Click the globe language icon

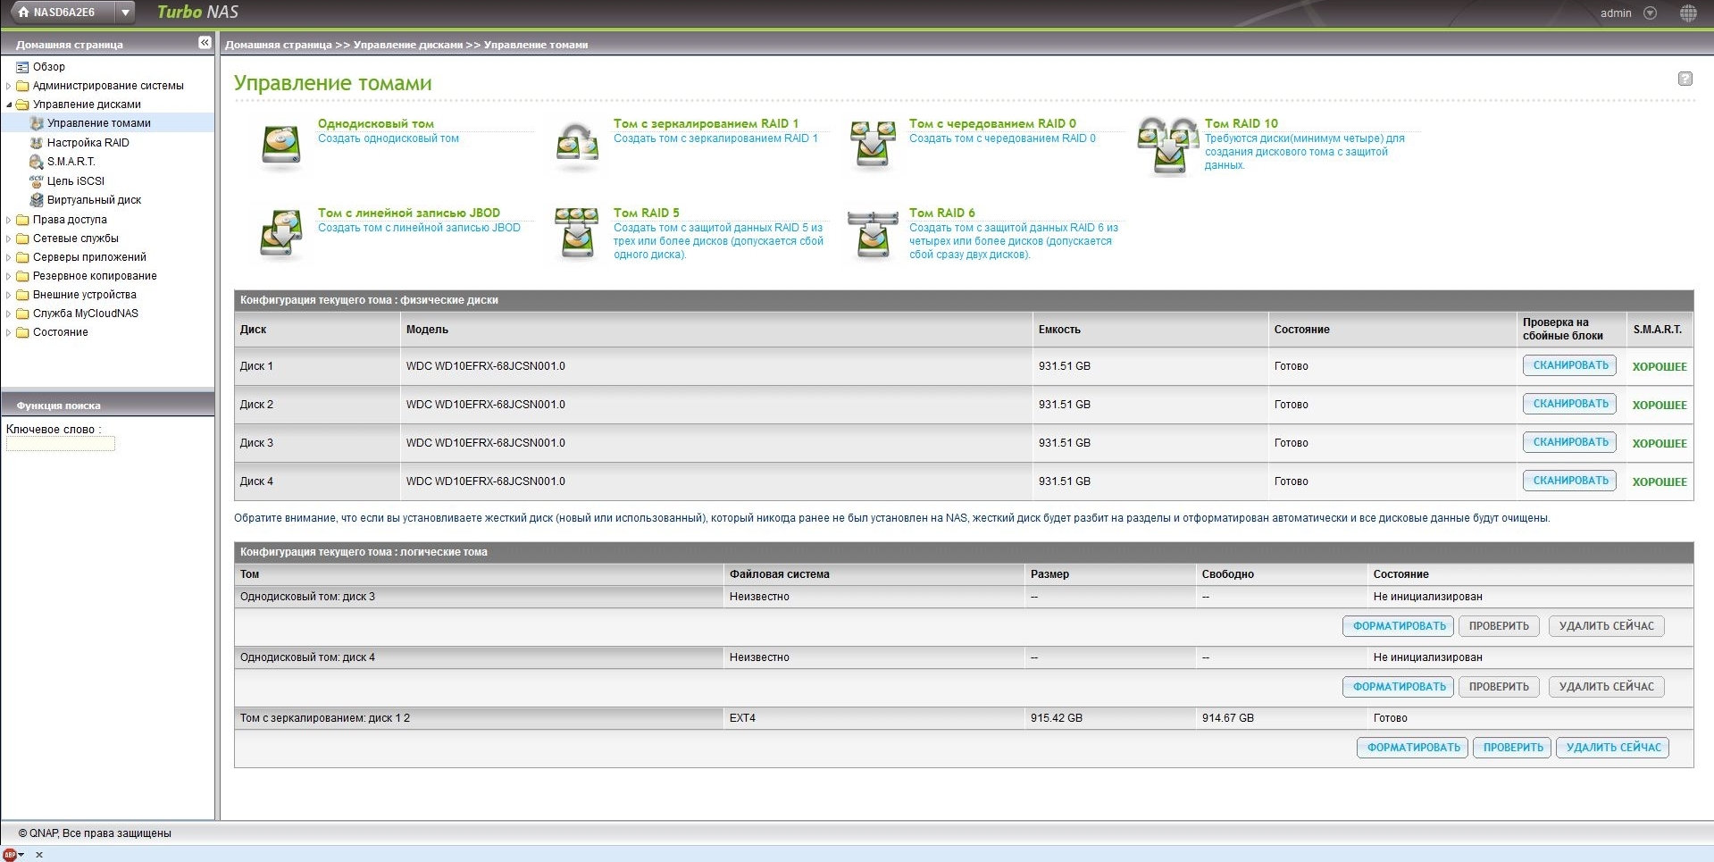1687,13
